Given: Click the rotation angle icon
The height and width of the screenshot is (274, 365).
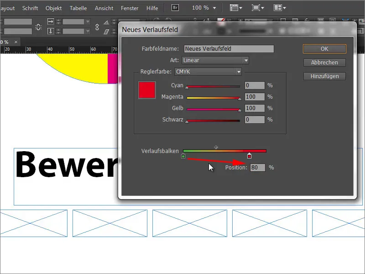Looking at the screenshot, I should (x=106, y=22).
